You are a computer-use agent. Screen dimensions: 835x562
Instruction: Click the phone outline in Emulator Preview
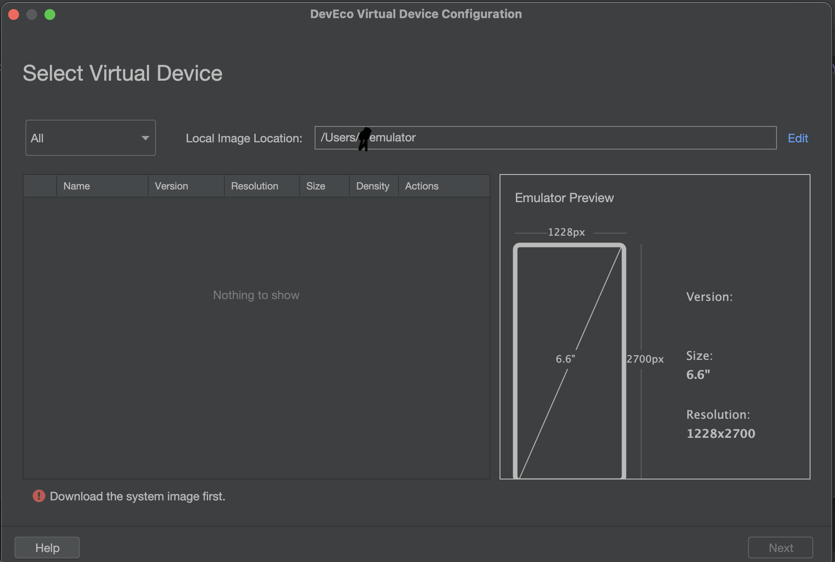tap(569, 361)
